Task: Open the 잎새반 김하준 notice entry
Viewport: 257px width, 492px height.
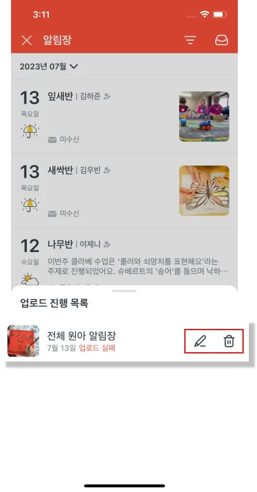Action: [x=124, y=116]
